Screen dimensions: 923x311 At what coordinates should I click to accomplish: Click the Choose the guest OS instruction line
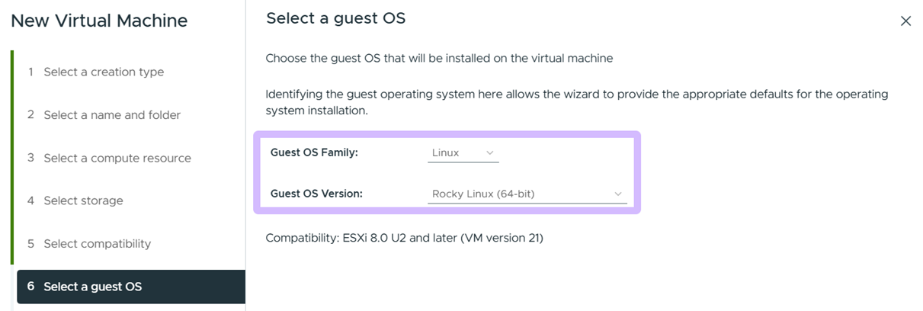tap(439, 58)
